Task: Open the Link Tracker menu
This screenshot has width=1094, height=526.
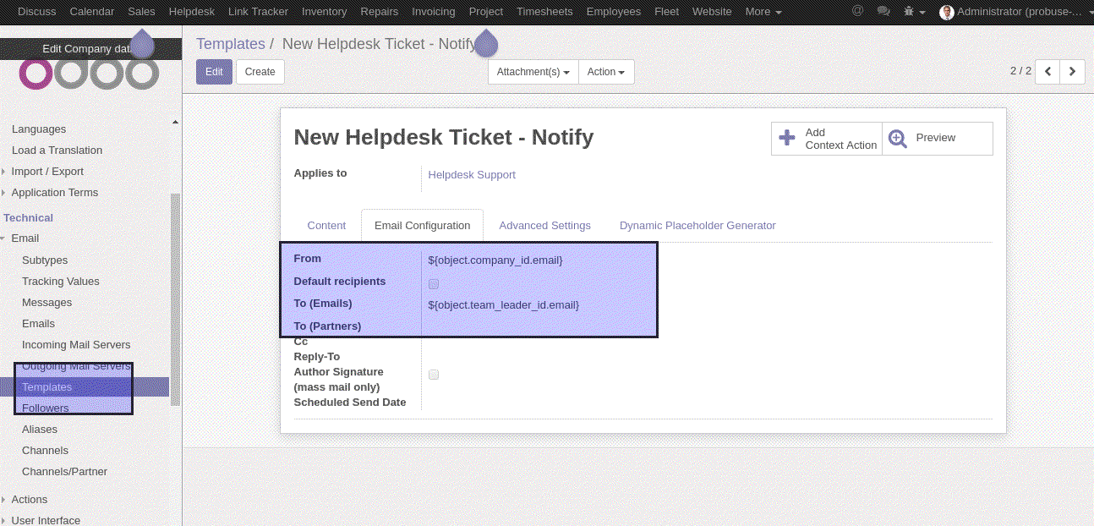Action: (x=258, y=12)
